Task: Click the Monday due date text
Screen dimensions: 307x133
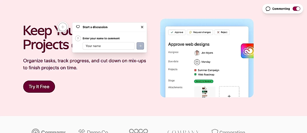Action: pyautogui.click(x=206, y=62)
